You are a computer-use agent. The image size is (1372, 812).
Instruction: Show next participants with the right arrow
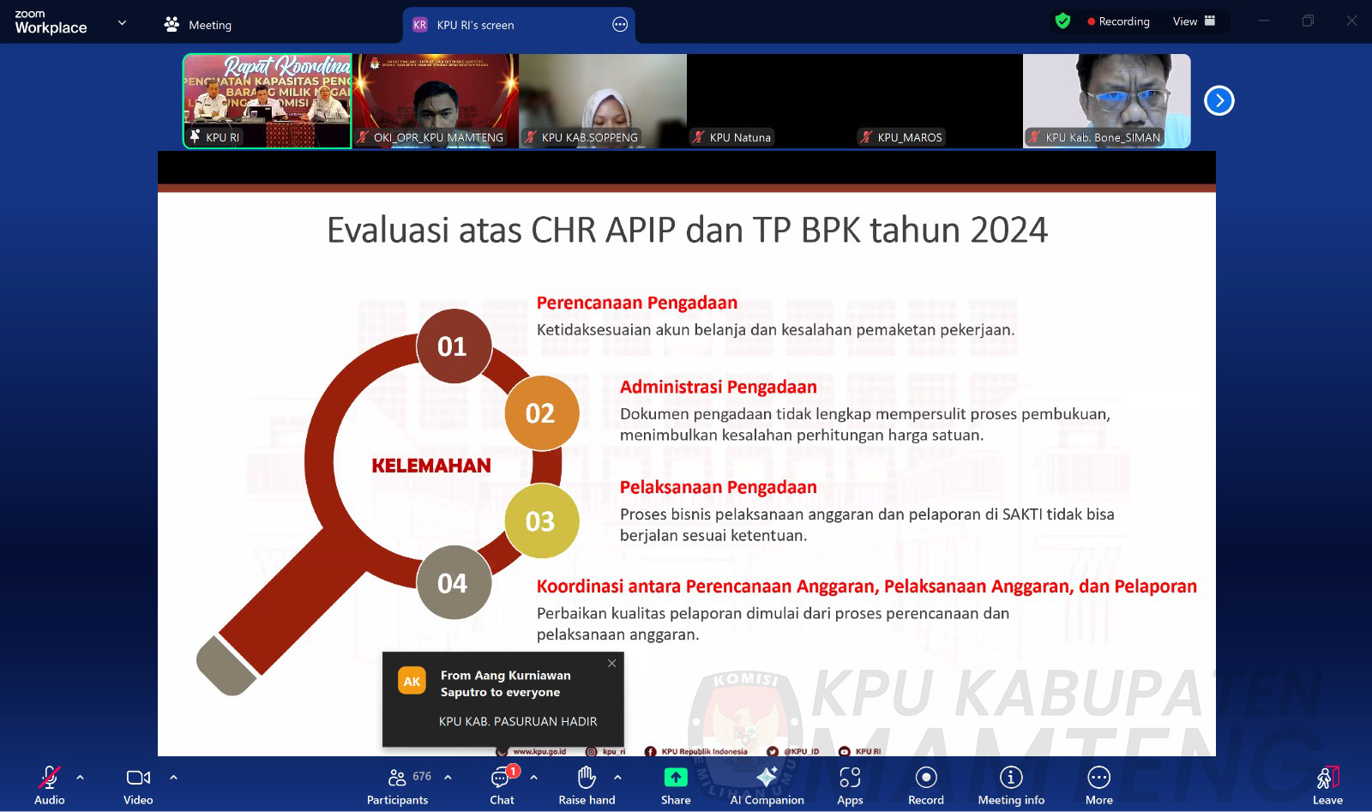(x=1219, y=101)
